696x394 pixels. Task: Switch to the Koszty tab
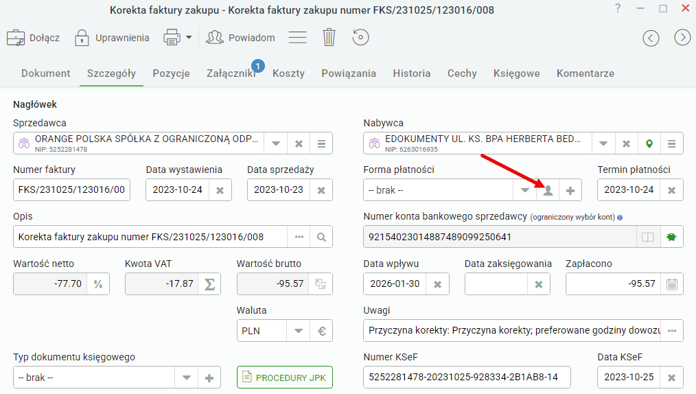pos(288,73)
